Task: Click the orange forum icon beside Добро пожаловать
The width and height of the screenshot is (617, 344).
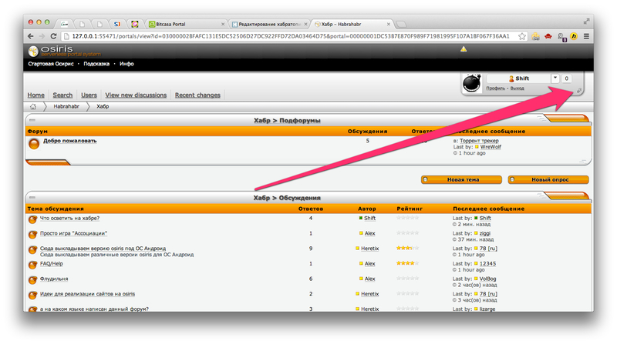Action: (x=34, y=144)
